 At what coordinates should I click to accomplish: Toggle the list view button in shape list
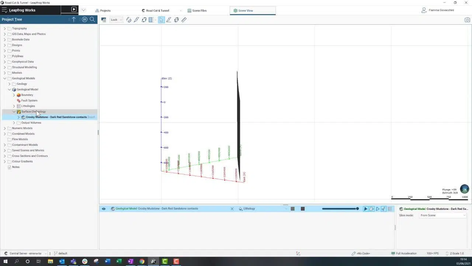click(x=390, y=209)
